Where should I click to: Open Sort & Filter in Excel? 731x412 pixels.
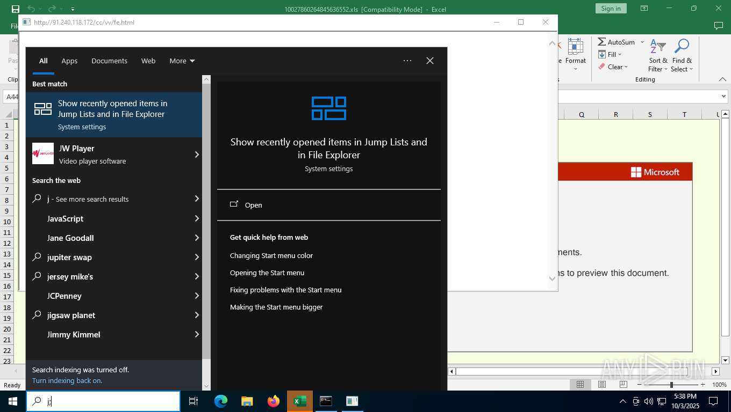pos(658,55)
